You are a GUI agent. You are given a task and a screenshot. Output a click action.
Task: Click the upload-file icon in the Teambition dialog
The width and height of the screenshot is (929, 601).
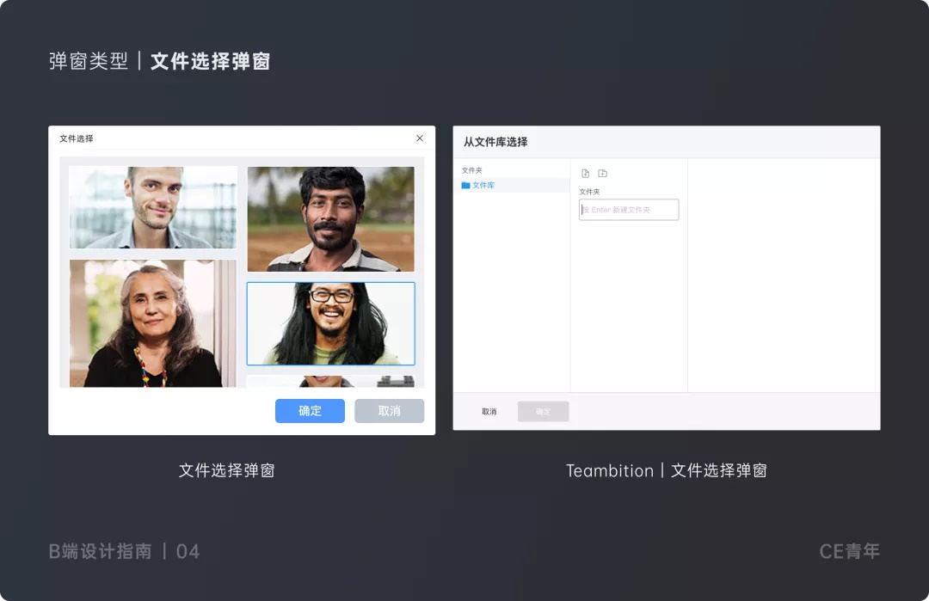tap(586, 172)
